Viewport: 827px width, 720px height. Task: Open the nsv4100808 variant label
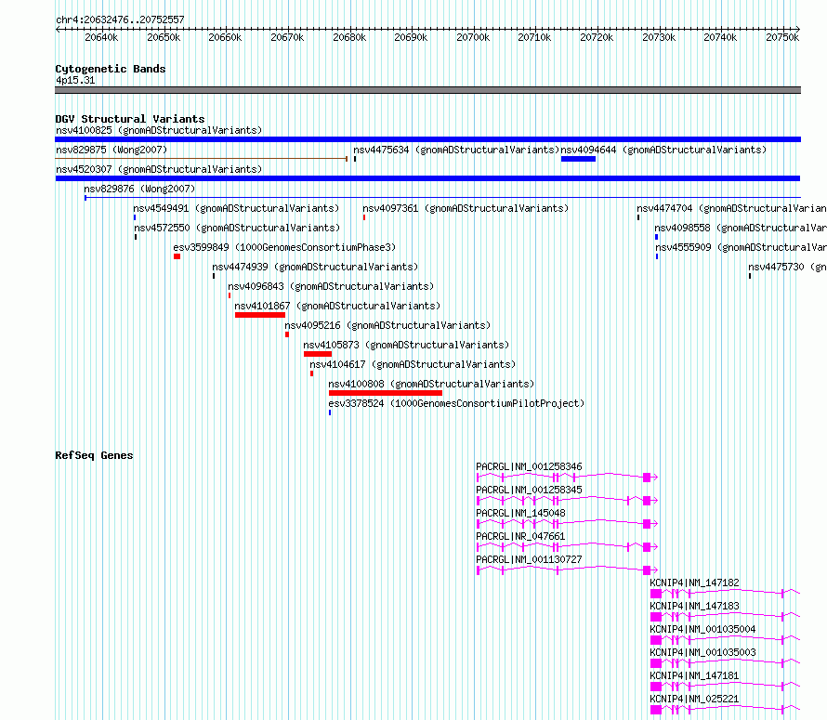(x=431, y=384)
